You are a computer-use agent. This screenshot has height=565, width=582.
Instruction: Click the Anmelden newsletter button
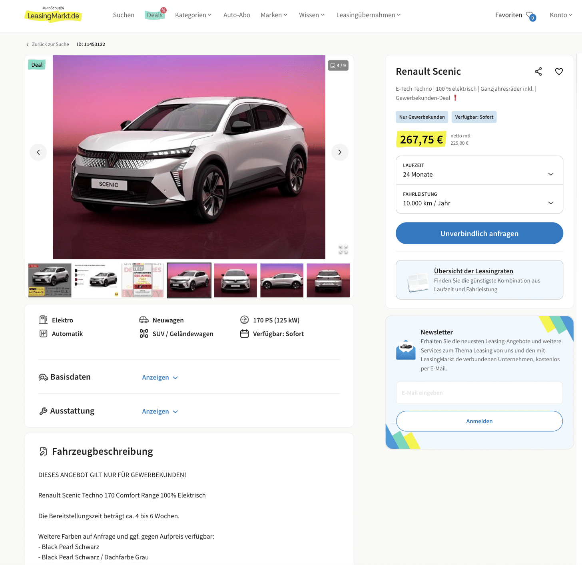(479, 421)
